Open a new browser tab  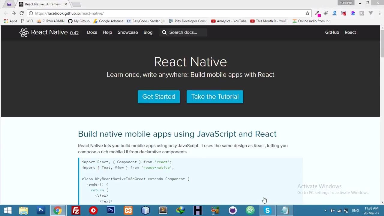point(76,4)
